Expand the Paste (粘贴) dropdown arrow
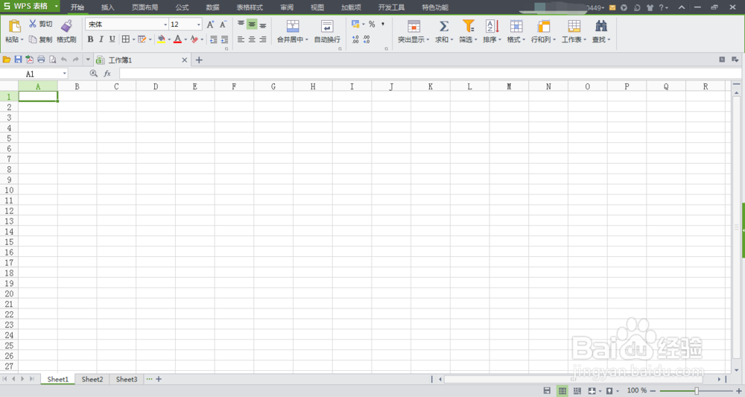The height and width of the screenshot is (397, 745). click(x=22, y=40)
